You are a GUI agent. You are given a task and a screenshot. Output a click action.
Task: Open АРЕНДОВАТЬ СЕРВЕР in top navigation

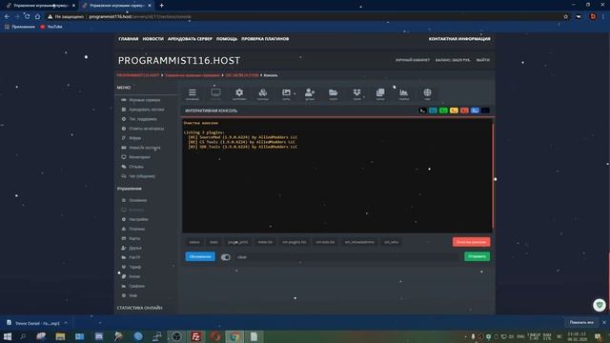(x=190, y=39)
